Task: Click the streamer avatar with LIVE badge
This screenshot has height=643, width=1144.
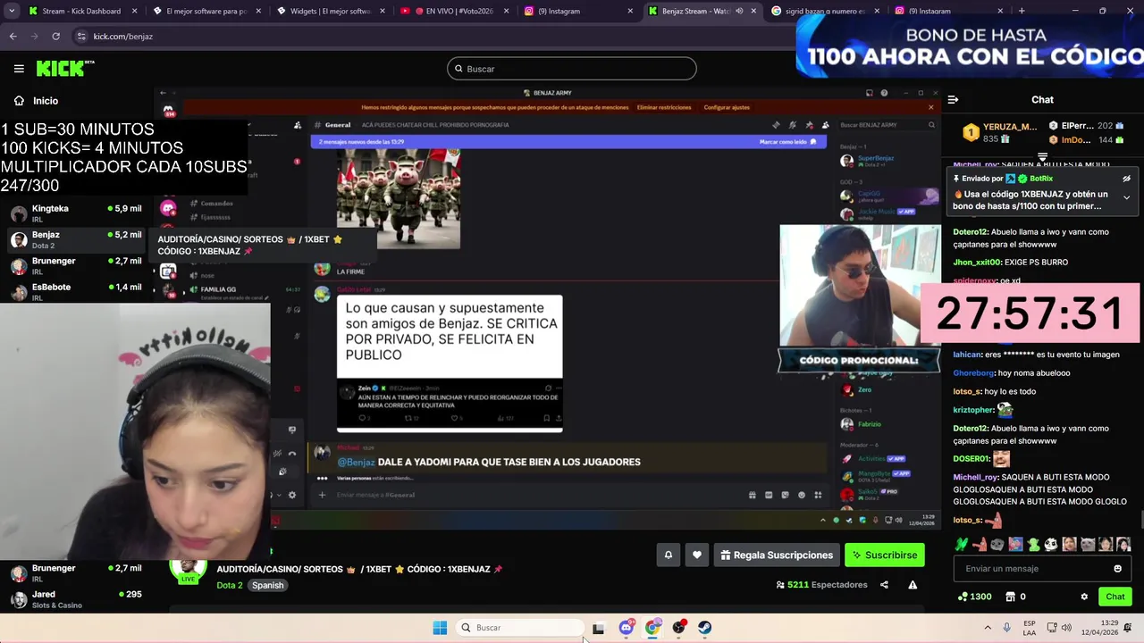Action: 189,572
